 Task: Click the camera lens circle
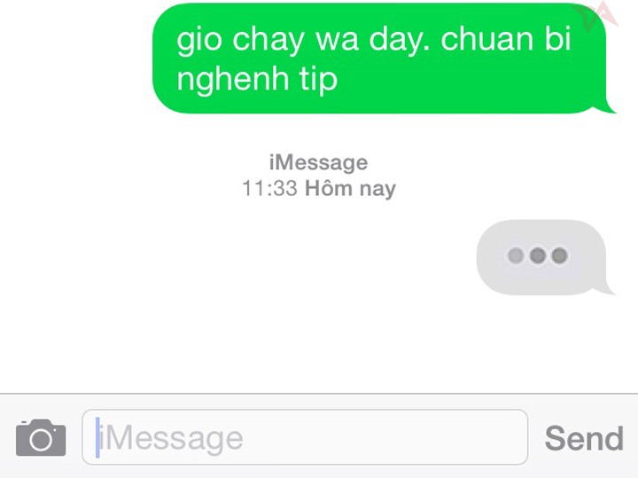click(41, 440)
